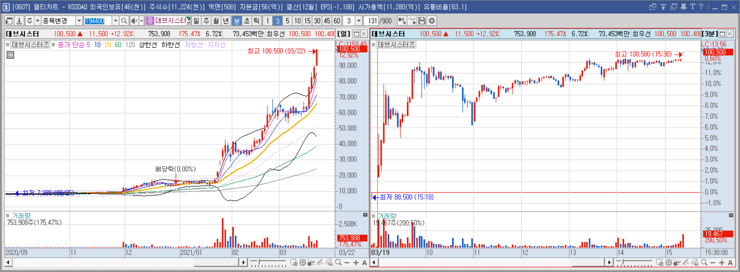Viewport: 740px width, 272px height.
Task: Click magnifier zoom icon under daily chart
Action: [x=338, y=262]
